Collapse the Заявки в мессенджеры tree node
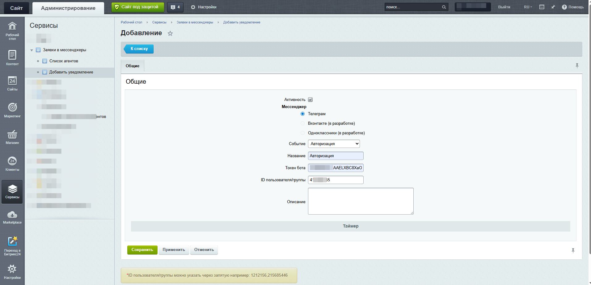Screen dimensions: 591x285 pyautogui.click(x=32, y=50)
